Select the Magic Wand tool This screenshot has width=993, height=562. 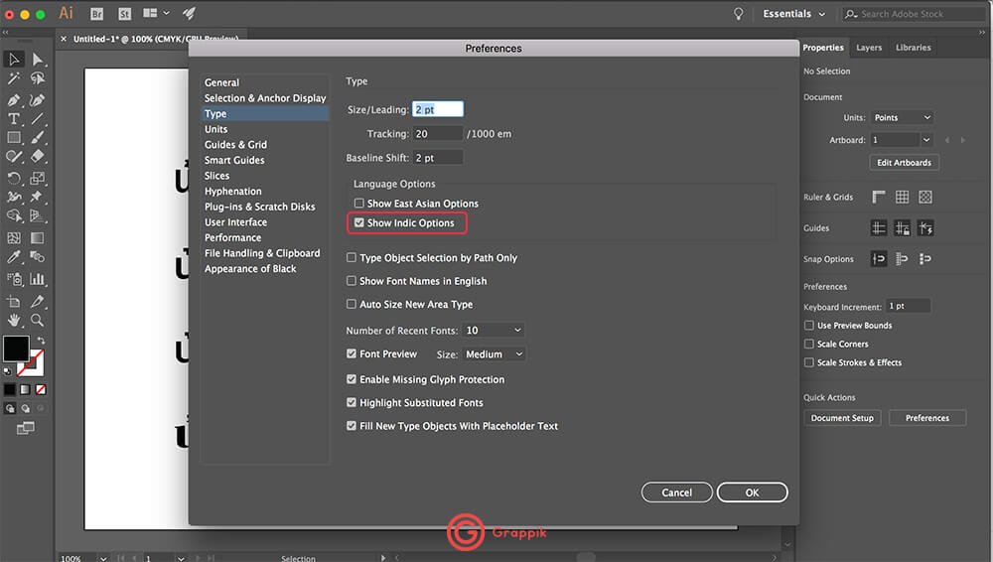coord(14,78)
